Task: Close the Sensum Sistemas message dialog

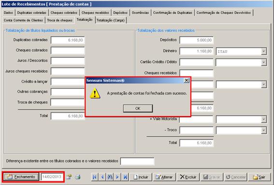Action: 187,80
